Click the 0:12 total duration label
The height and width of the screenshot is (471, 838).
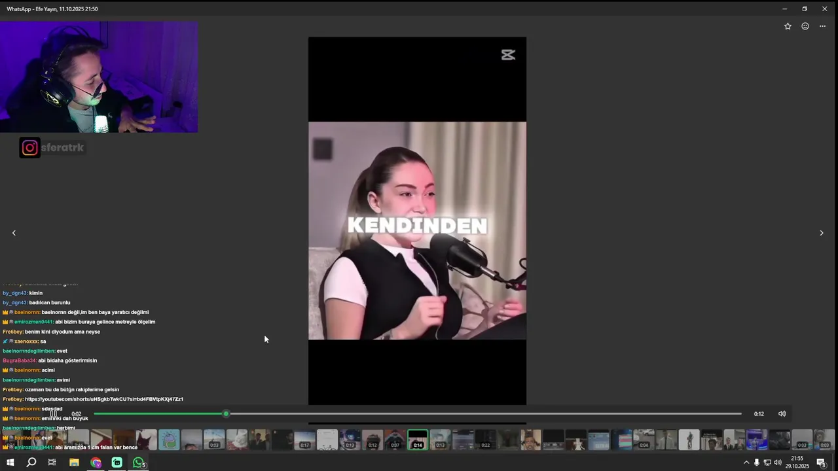tap(759, 413)
